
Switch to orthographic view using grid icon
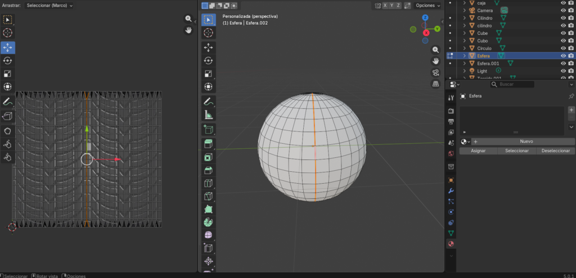point(435,84)
